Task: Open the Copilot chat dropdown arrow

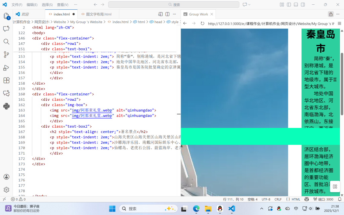Action: point(250,5)
